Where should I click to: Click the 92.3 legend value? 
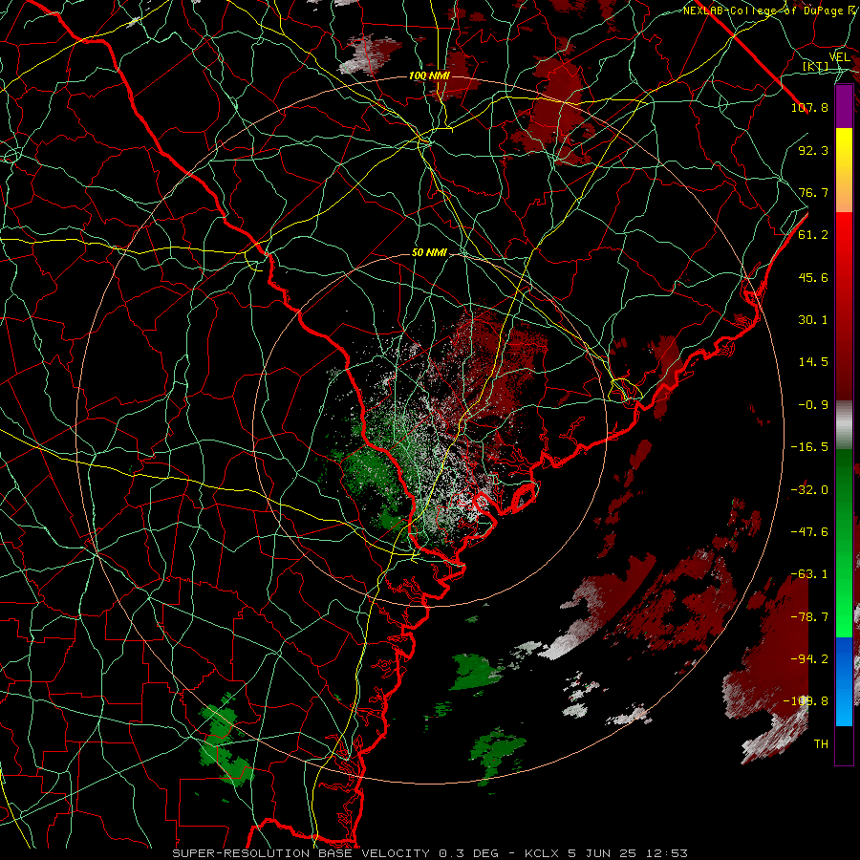[813, 150]
